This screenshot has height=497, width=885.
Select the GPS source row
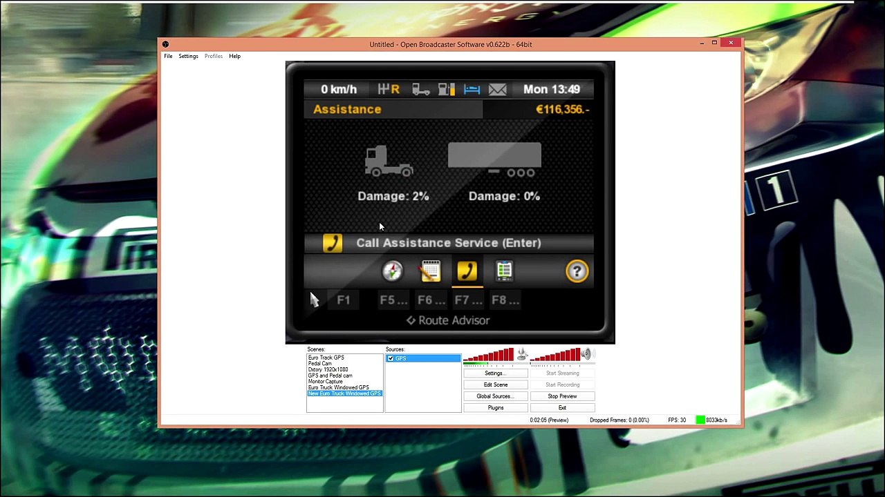coord(423,358)
